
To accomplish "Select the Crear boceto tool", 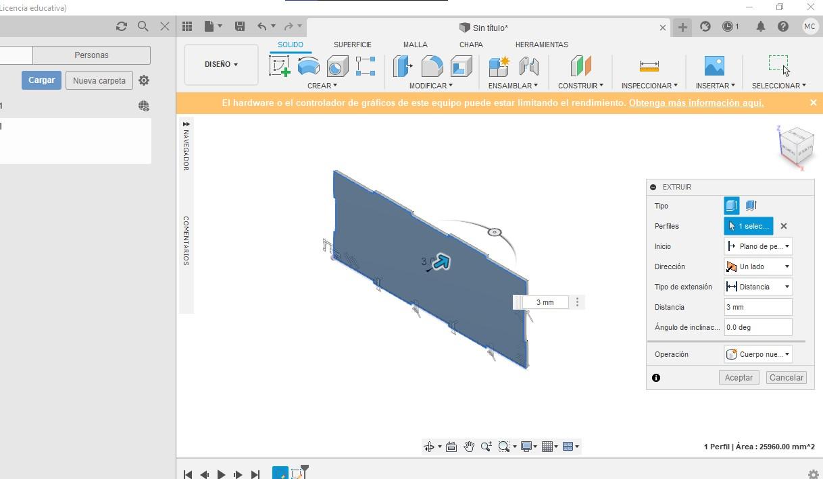I will point(279,66).
